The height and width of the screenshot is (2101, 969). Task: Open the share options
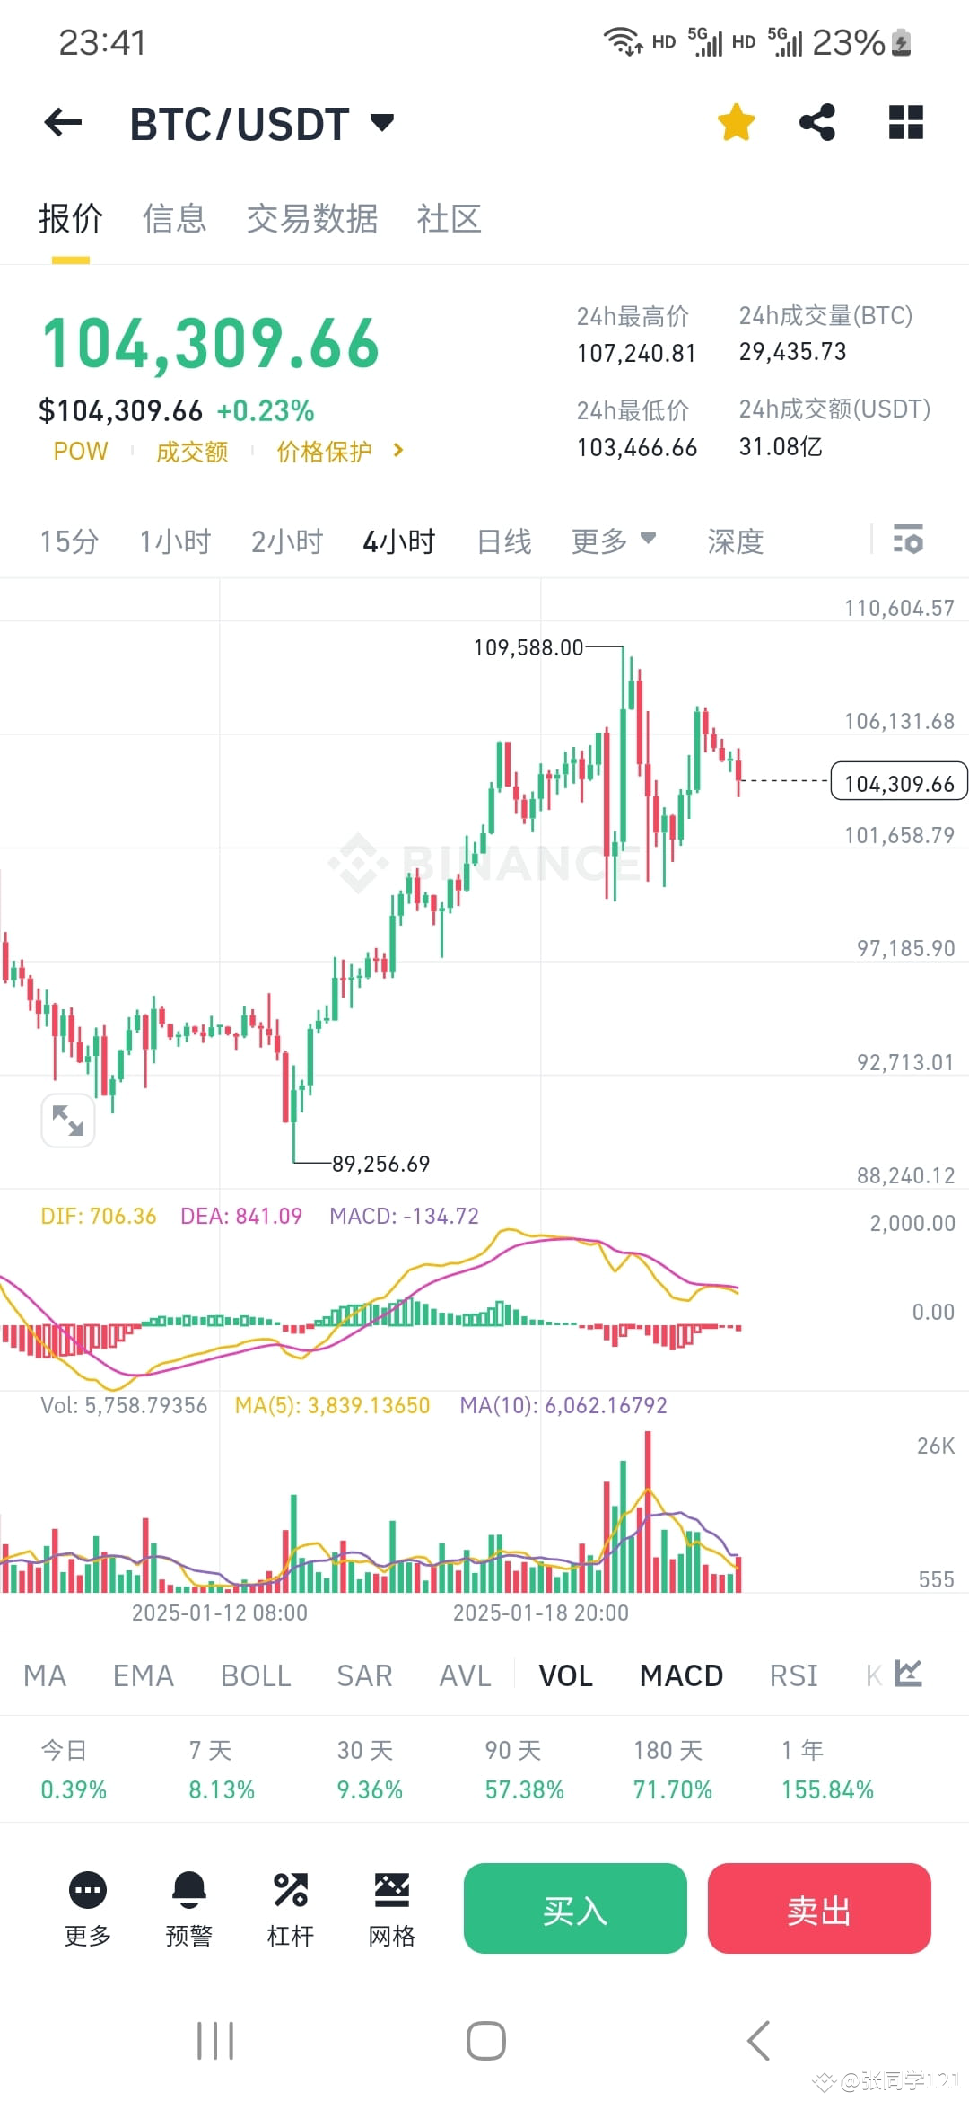818,123
